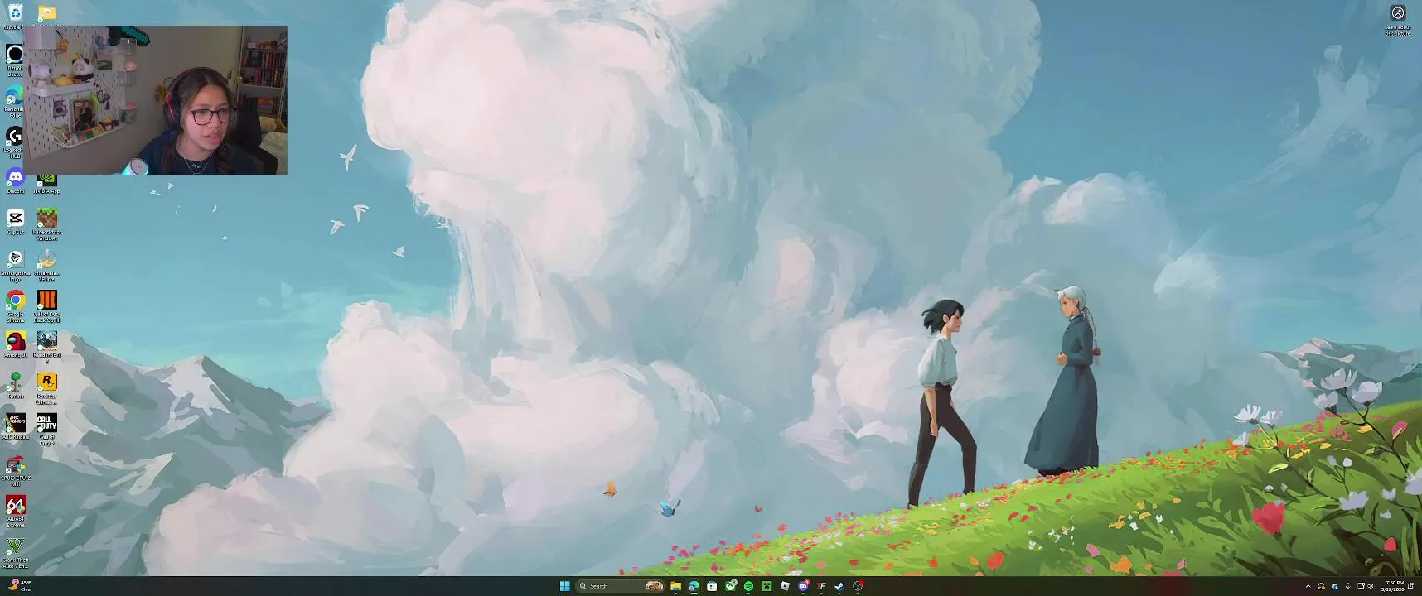Open the Xbox app on the taskbar
This screenshot has width=1422, height=596.
click(x=731, y=586)
